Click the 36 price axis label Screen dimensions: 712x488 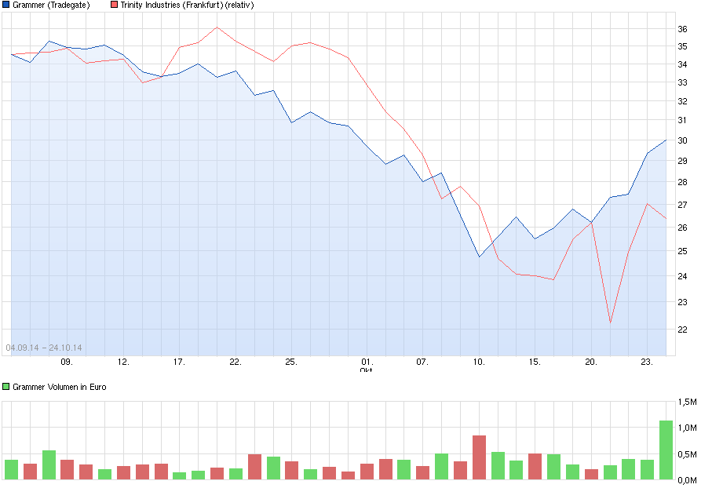point(682,29)
